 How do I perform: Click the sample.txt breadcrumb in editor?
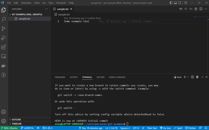(x=62, y=14)
